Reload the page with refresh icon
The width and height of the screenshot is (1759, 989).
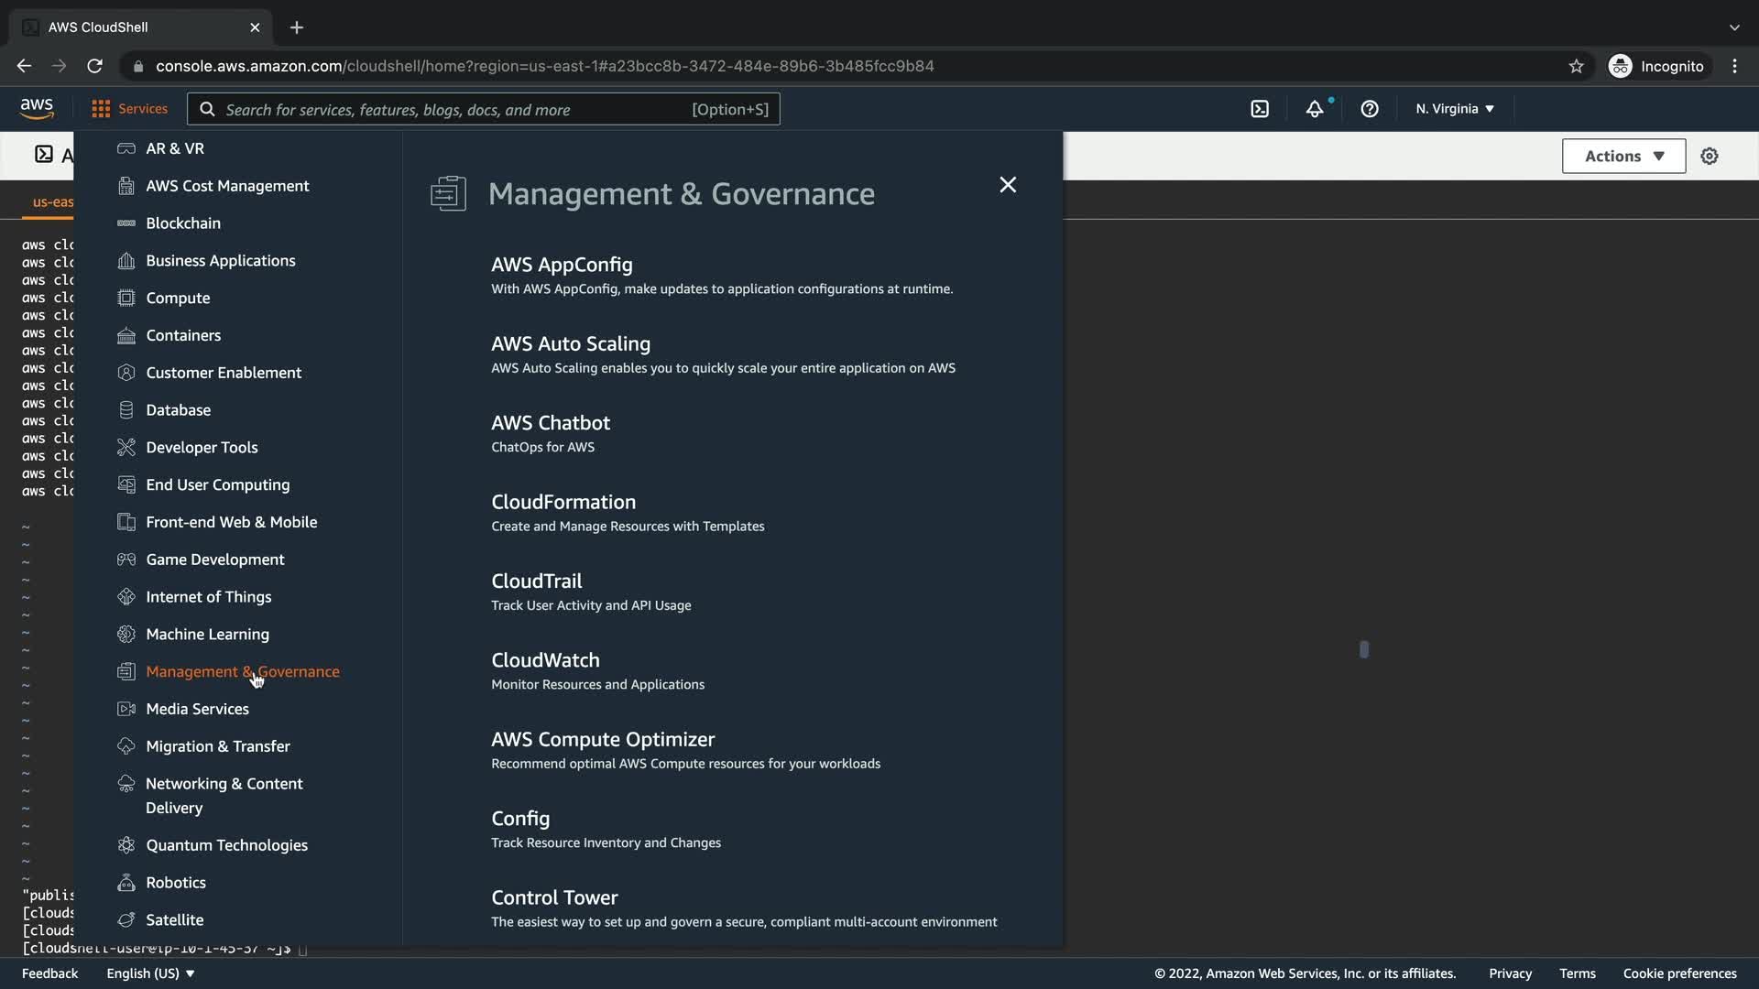(x=94, y=66)
